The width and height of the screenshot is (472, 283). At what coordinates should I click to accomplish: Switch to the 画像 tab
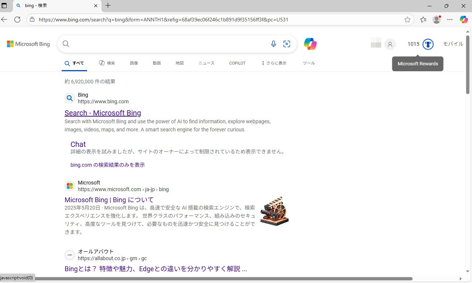134,63
